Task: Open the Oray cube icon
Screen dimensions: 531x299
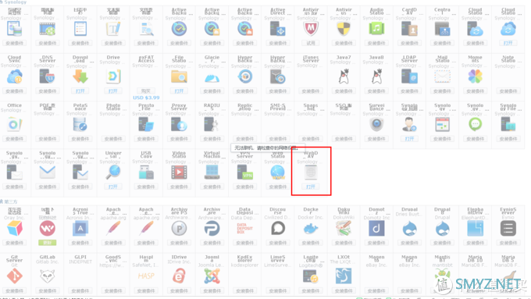Action: point(15,229)
